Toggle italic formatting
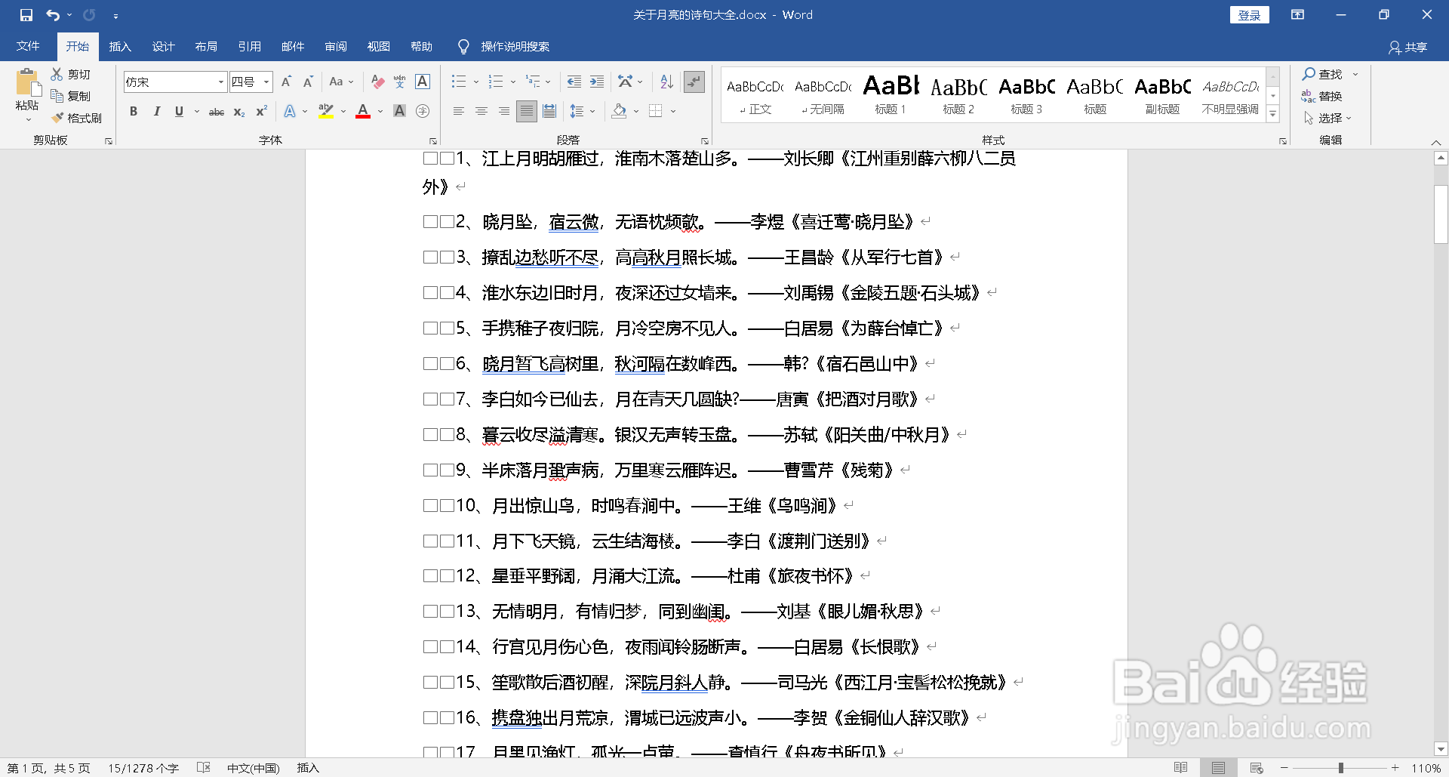 click(156, 112)
